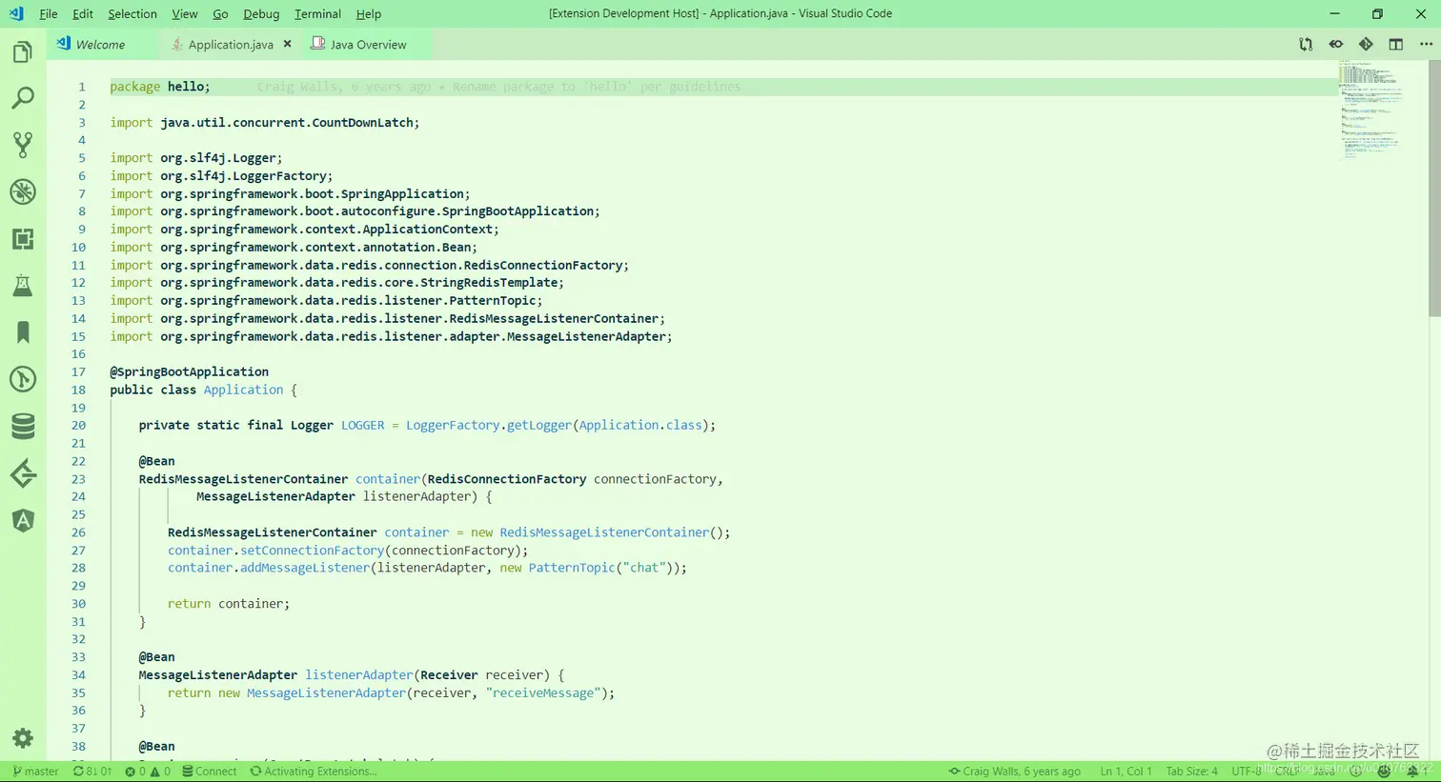Screen dimensions: 1441x782
Task: Open the Extensions view in activity bar
Action: point(23,238)
